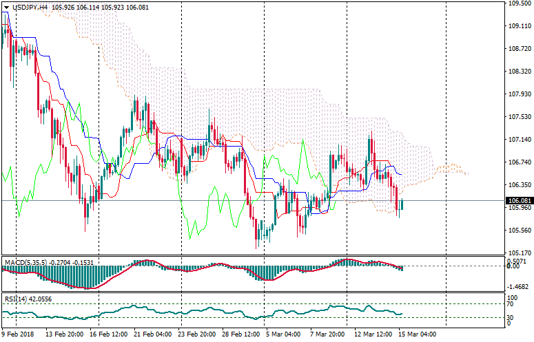Click the dropdown triangle beside USDJPY,H4
This screenshot has width=534, height=342.
6,7
